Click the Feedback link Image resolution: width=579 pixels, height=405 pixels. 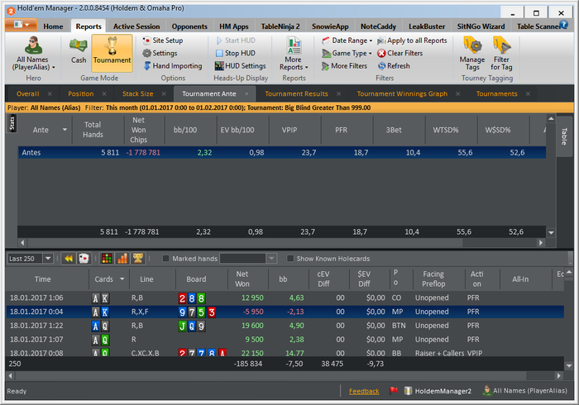[364, 391]
